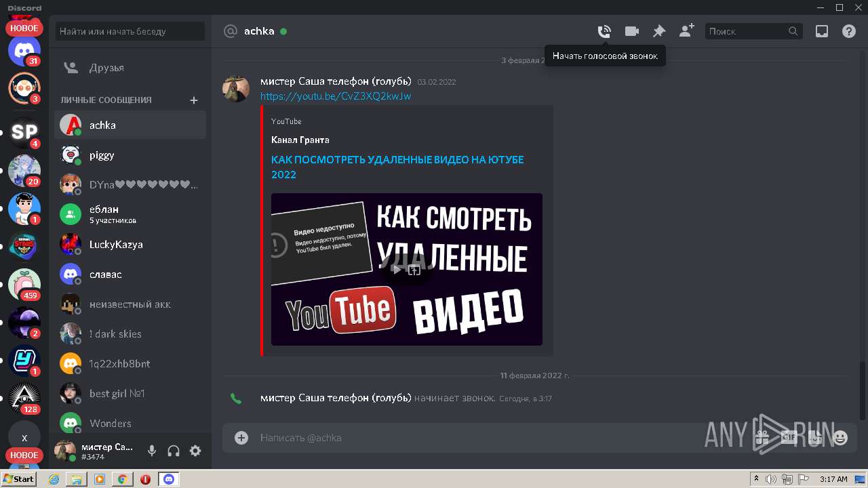
Task: Mute the microphone
Action: pyautogui.click(x=152, y=451)
